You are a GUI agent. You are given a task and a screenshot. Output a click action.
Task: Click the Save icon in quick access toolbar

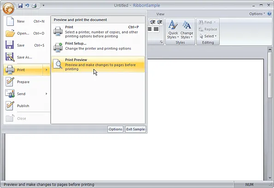pos(20,6)
